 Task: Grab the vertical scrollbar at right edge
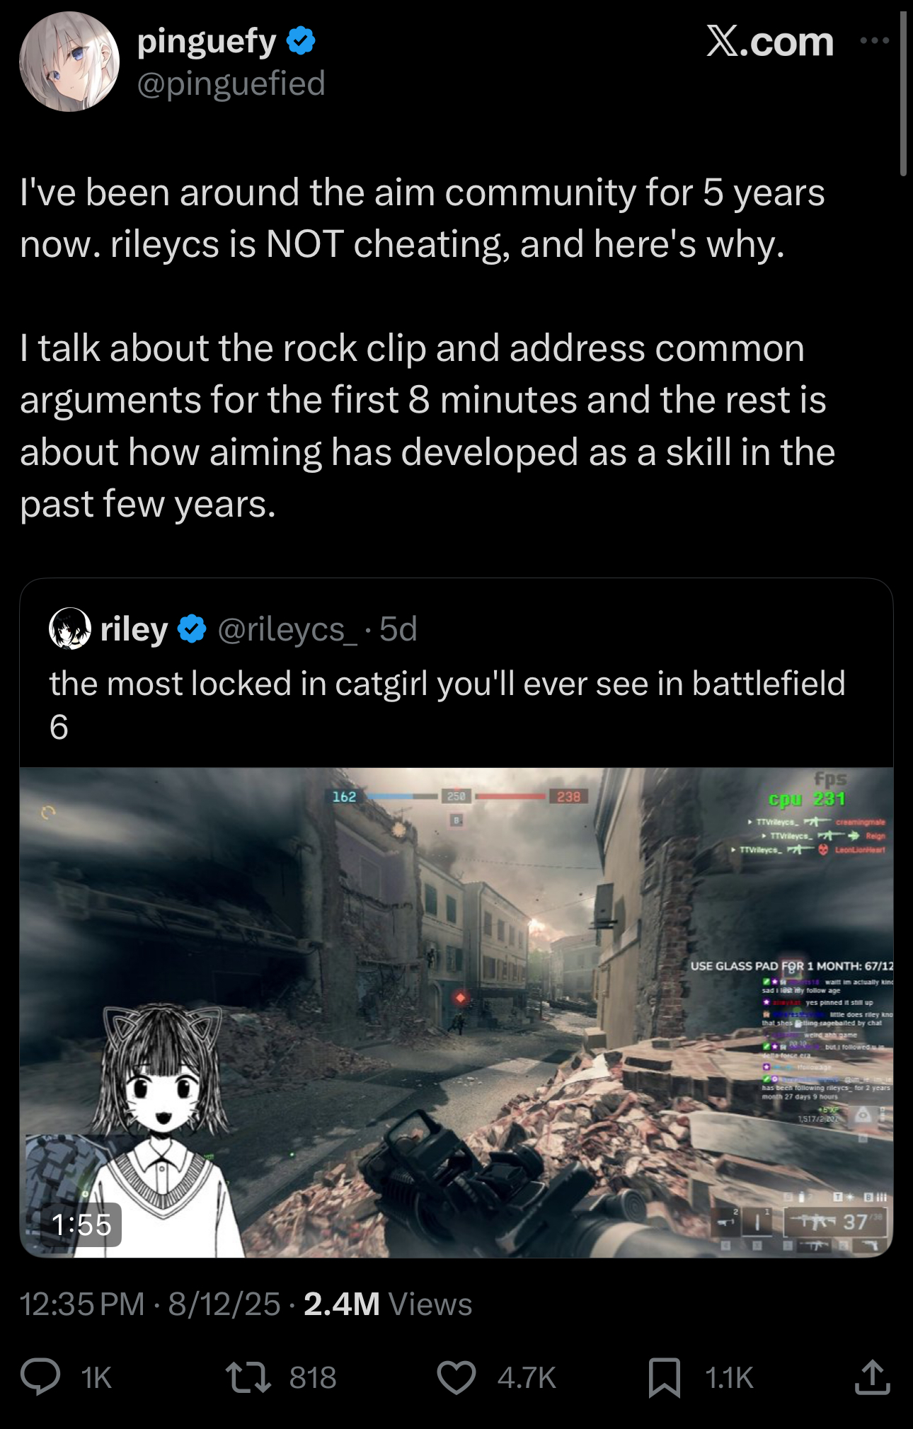pyautogui.click(x=903, y=92)
